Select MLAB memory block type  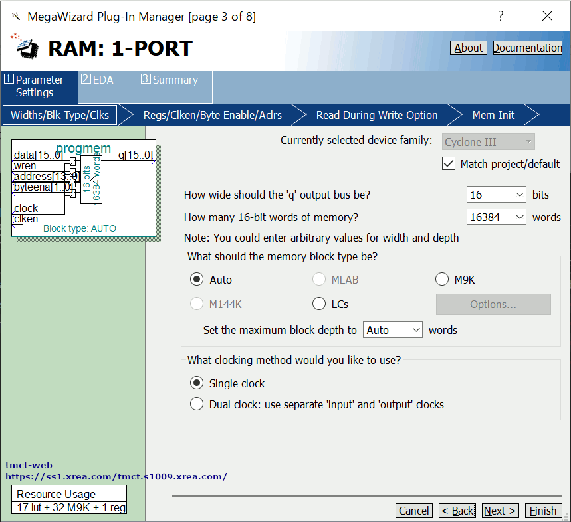(319, 280)
